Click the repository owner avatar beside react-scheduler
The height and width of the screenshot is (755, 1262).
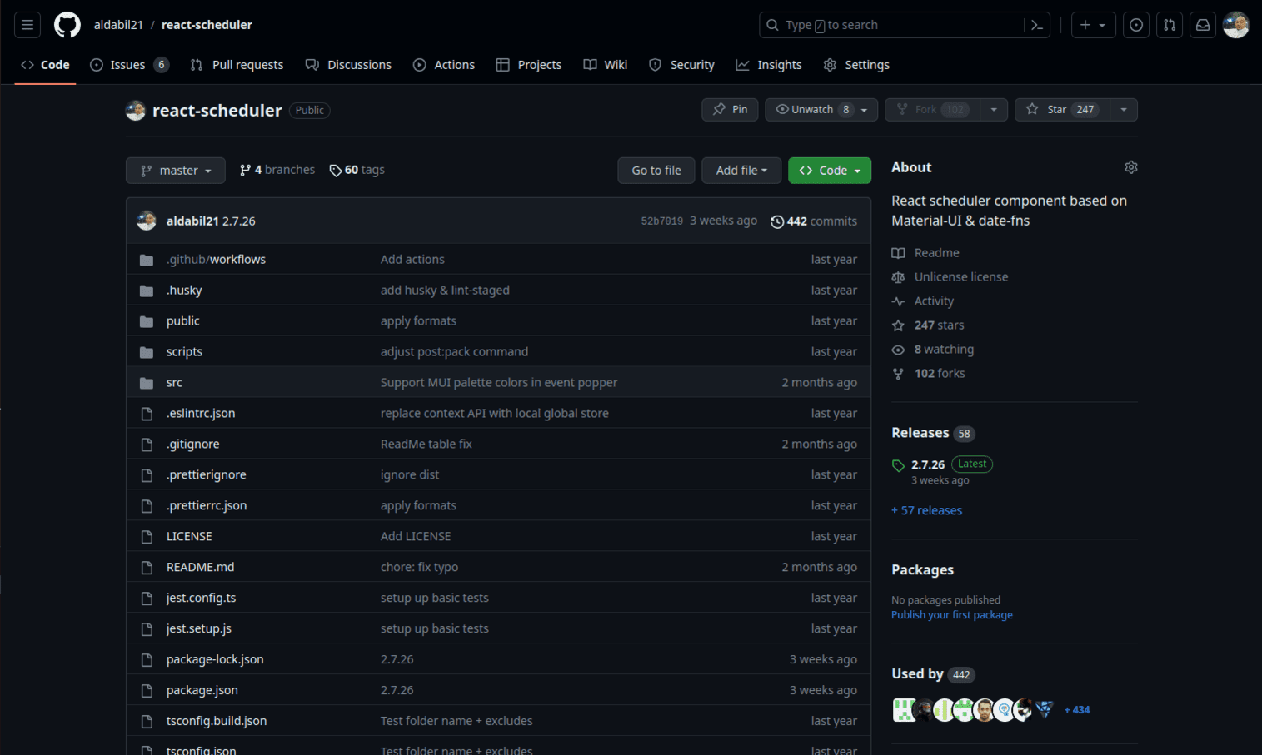click(x=136, y=111)
